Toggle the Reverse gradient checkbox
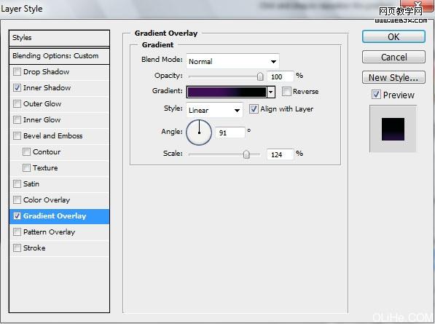 (286, 92)
